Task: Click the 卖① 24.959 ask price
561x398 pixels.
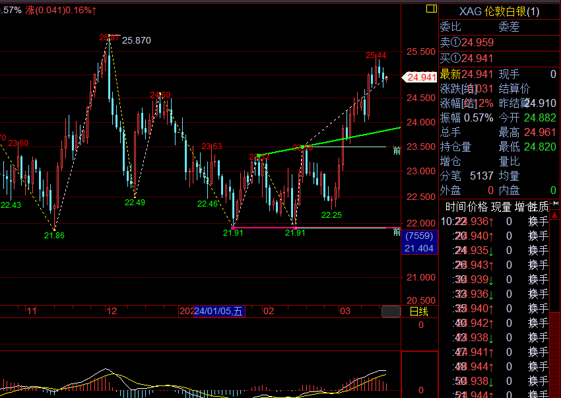Action: [467, 43]
